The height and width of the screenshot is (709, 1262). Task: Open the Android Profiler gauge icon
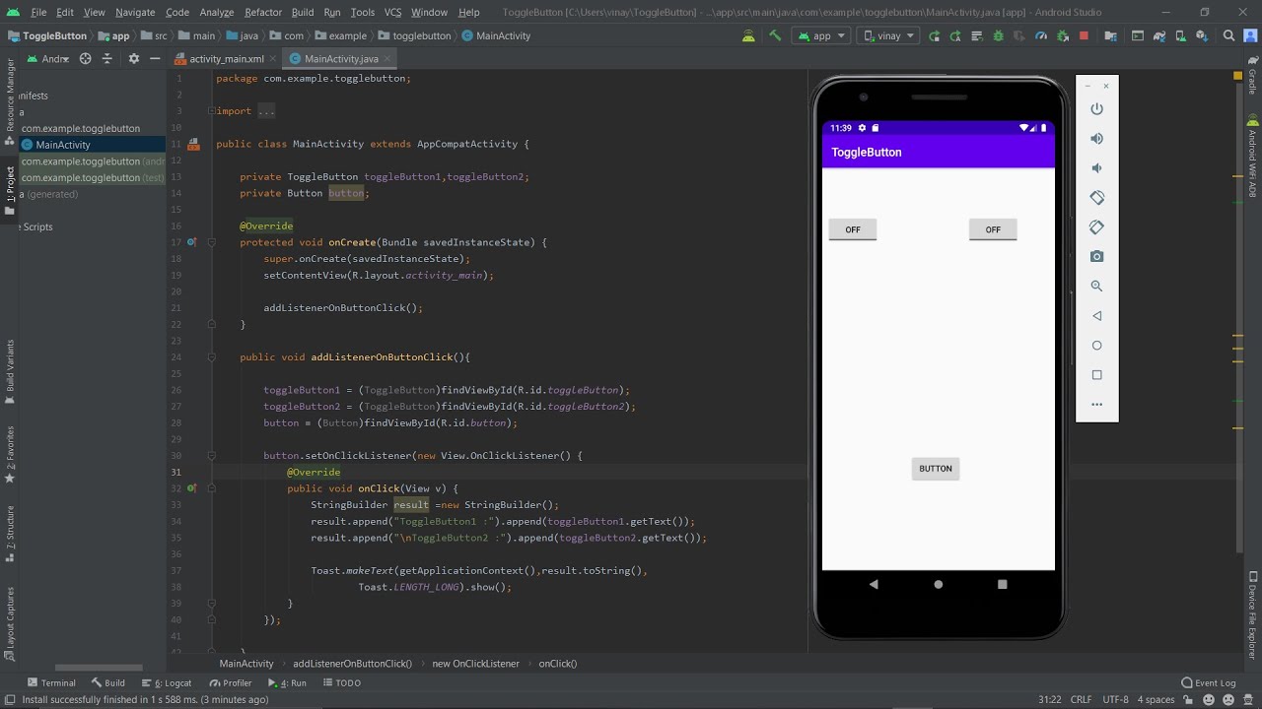1041,35
